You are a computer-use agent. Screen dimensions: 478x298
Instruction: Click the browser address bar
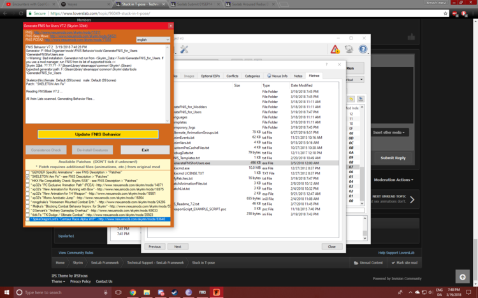coord(238,13)
